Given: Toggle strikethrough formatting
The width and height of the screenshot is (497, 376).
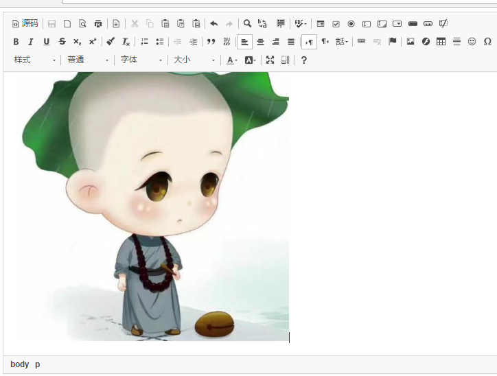Looking at the screenshot, I should tap(62, 42).
